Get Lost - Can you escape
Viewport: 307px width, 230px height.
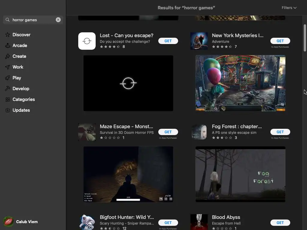pyautogui.click(x=168, y=41)
